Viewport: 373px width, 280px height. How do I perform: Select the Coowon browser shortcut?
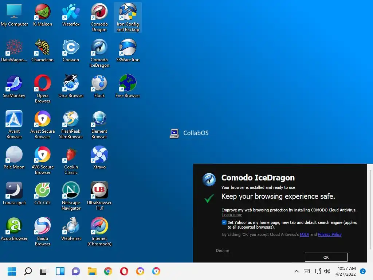(x=71, y=50)
